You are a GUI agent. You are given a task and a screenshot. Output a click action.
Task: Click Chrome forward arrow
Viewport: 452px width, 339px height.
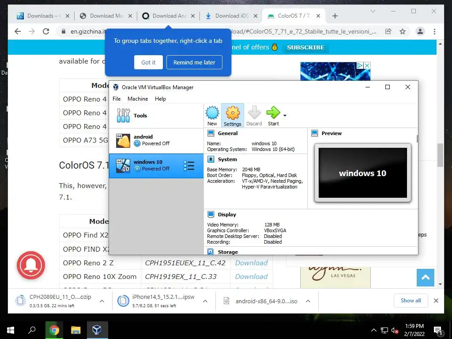(32, 31)
